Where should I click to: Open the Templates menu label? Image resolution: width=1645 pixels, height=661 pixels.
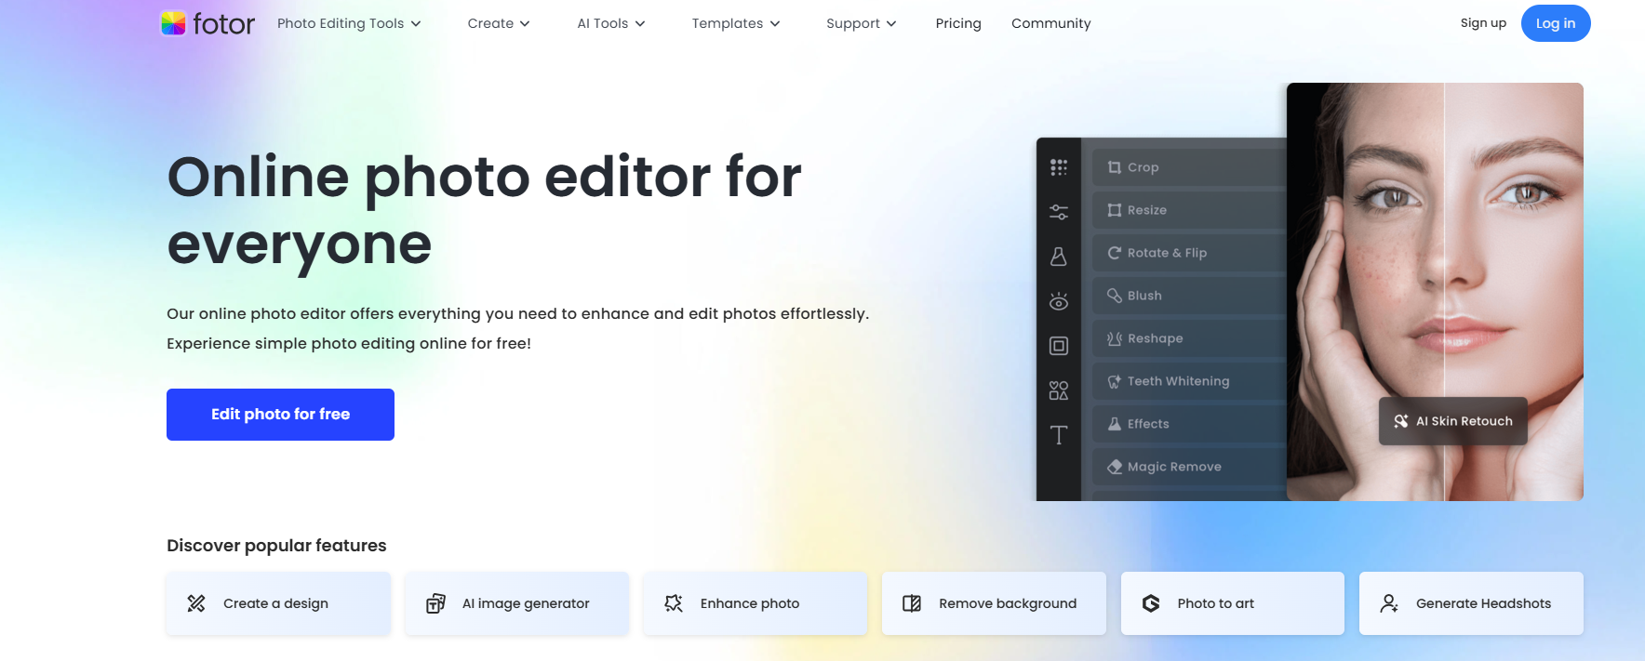coord(728,23)
